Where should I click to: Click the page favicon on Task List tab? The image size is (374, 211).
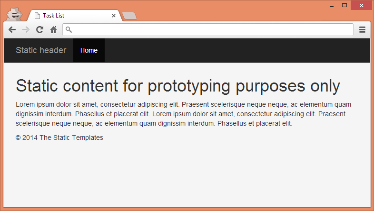pos(37,16)
